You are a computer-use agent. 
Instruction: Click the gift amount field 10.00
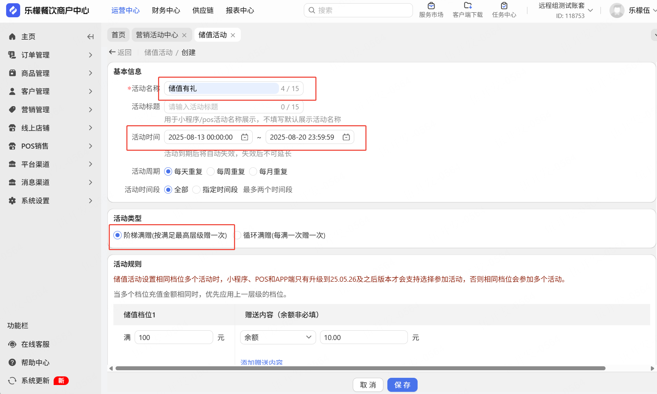(364, 338)
